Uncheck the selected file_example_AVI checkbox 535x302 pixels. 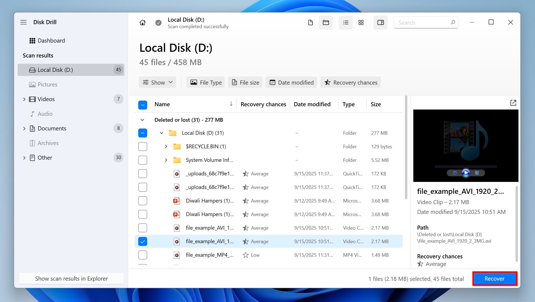pos(143,241)
